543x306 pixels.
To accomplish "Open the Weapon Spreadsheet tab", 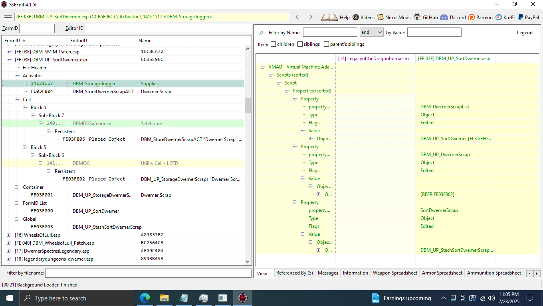I will pyautogui.click(x=395, y=273).
